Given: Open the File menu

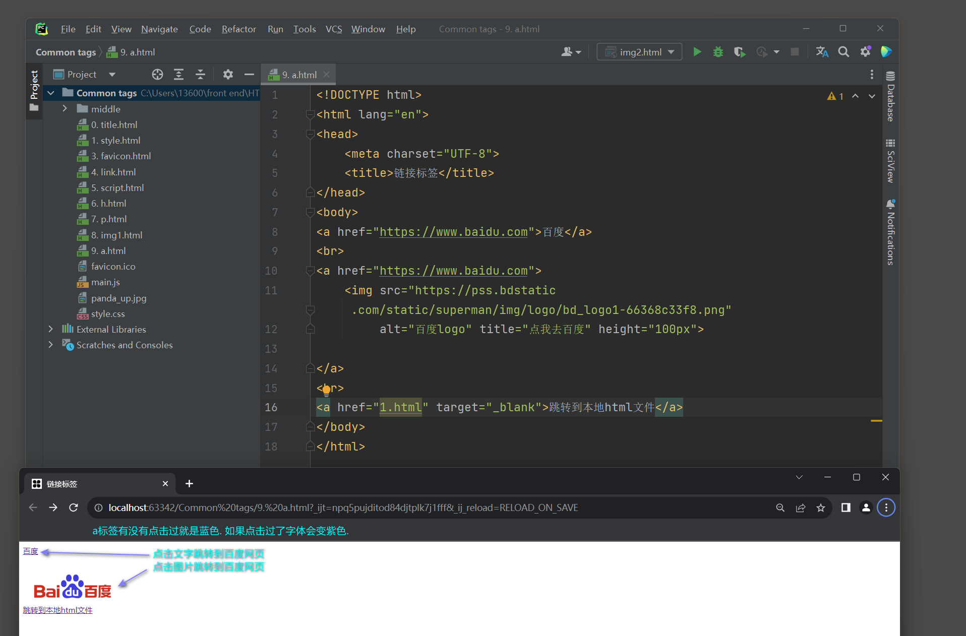Looking at the screenshot, I should click(x=68, y=29).
